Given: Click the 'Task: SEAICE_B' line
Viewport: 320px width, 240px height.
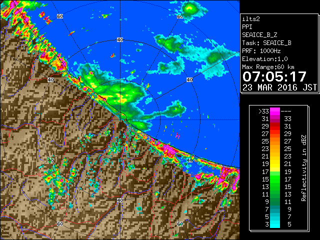Looking at the screenshot, I should [266, 43].
